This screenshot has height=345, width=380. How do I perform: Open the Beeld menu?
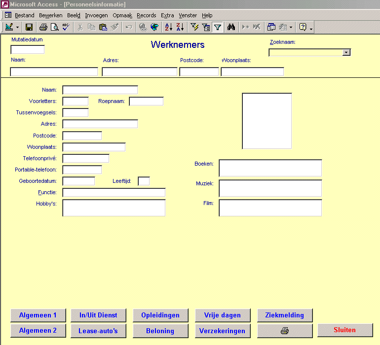(74, 15)
